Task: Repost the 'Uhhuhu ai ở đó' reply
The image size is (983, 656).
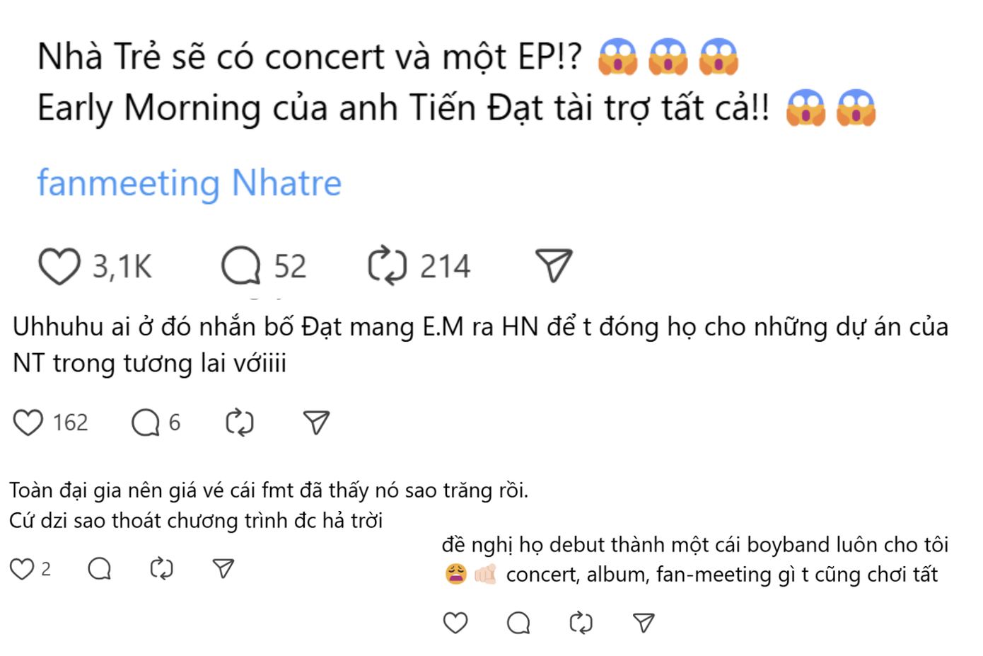Action: point(239,422)
